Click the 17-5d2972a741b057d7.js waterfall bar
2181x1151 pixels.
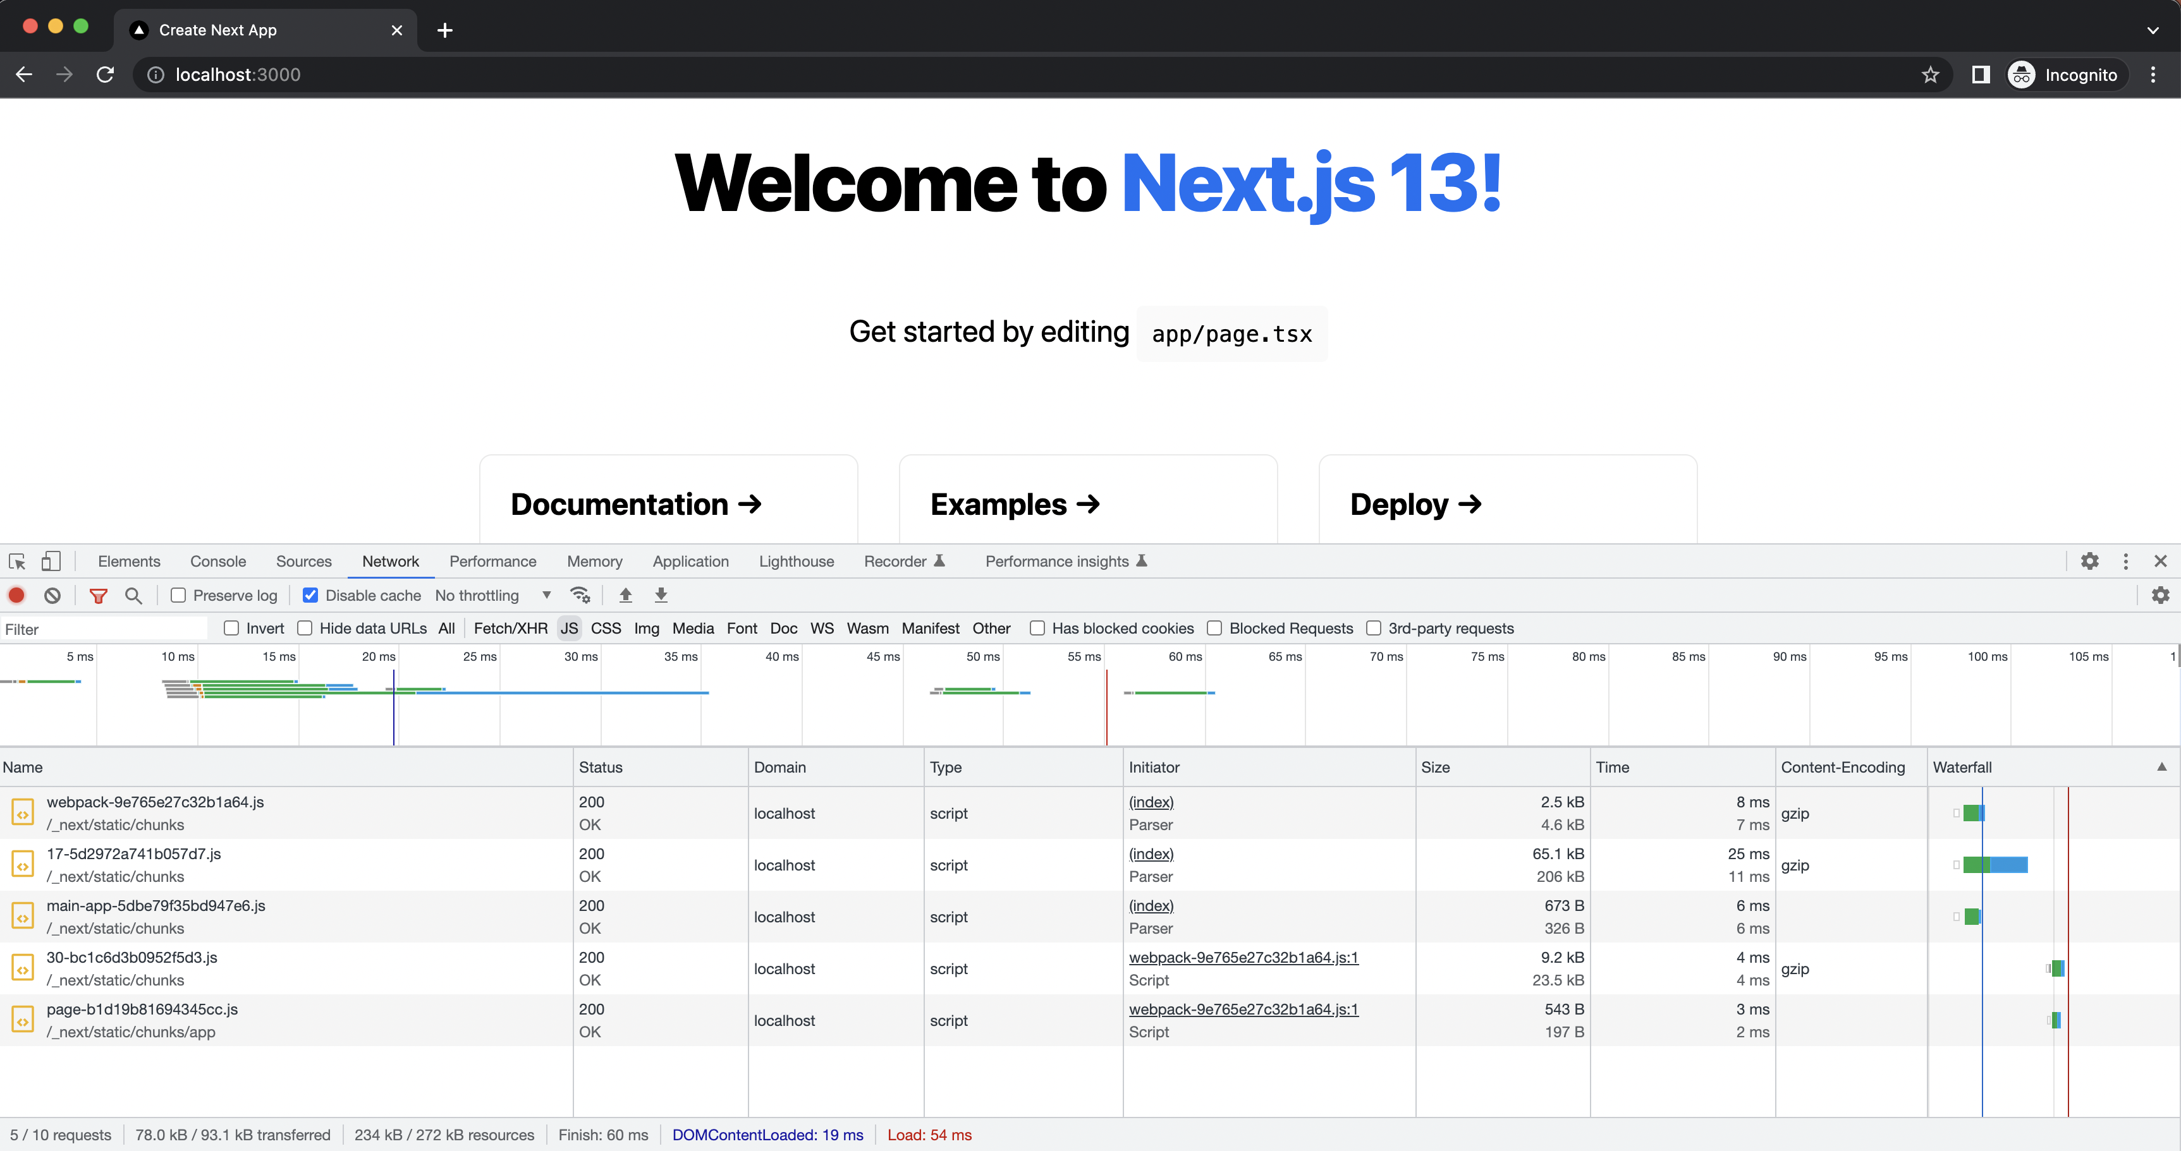click(1995, 865)
